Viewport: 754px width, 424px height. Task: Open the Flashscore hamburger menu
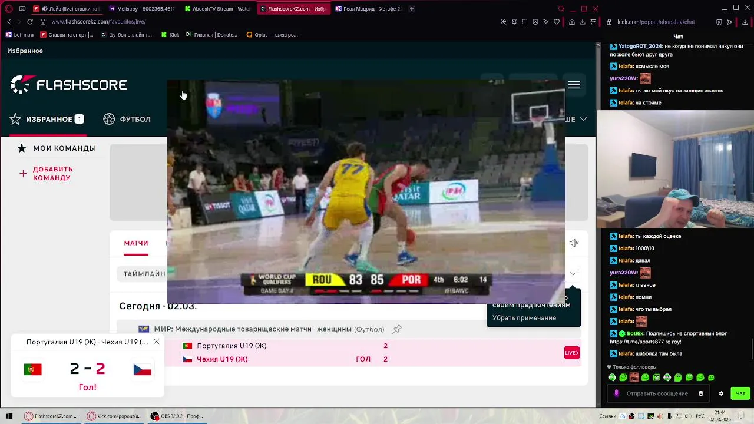tap(574, 85)
